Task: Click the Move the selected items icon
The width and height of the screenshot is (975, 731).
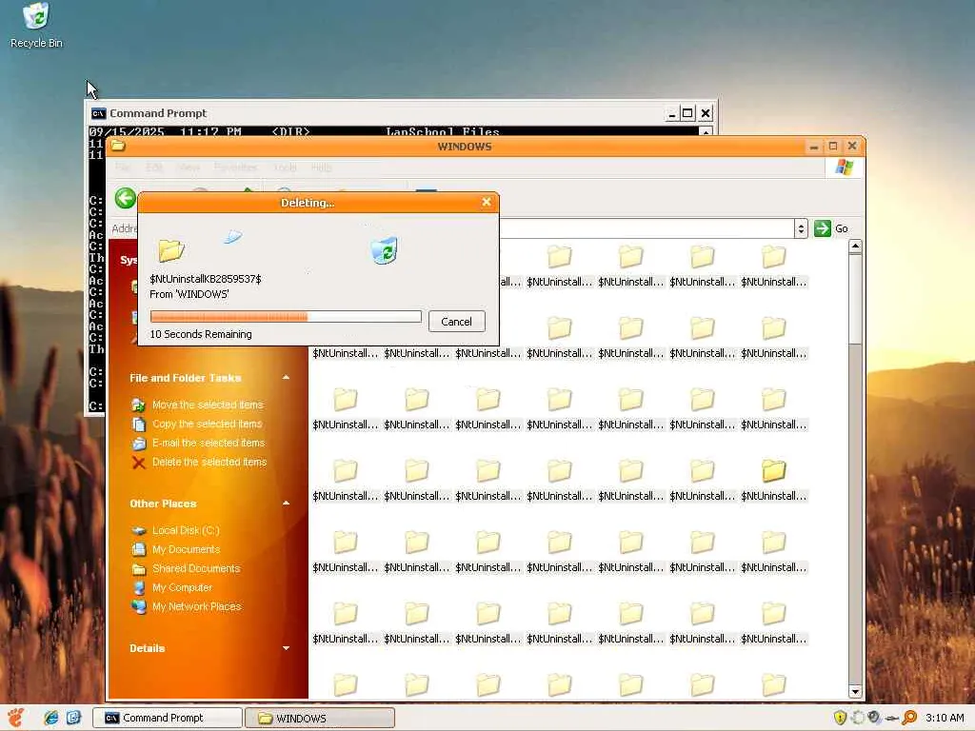Action: tap(139, 405)
